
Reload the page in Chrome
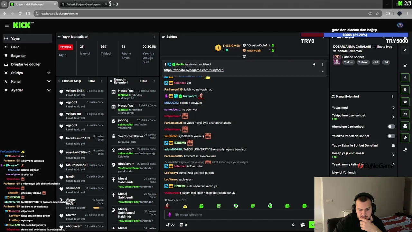[x=20, y=14]
